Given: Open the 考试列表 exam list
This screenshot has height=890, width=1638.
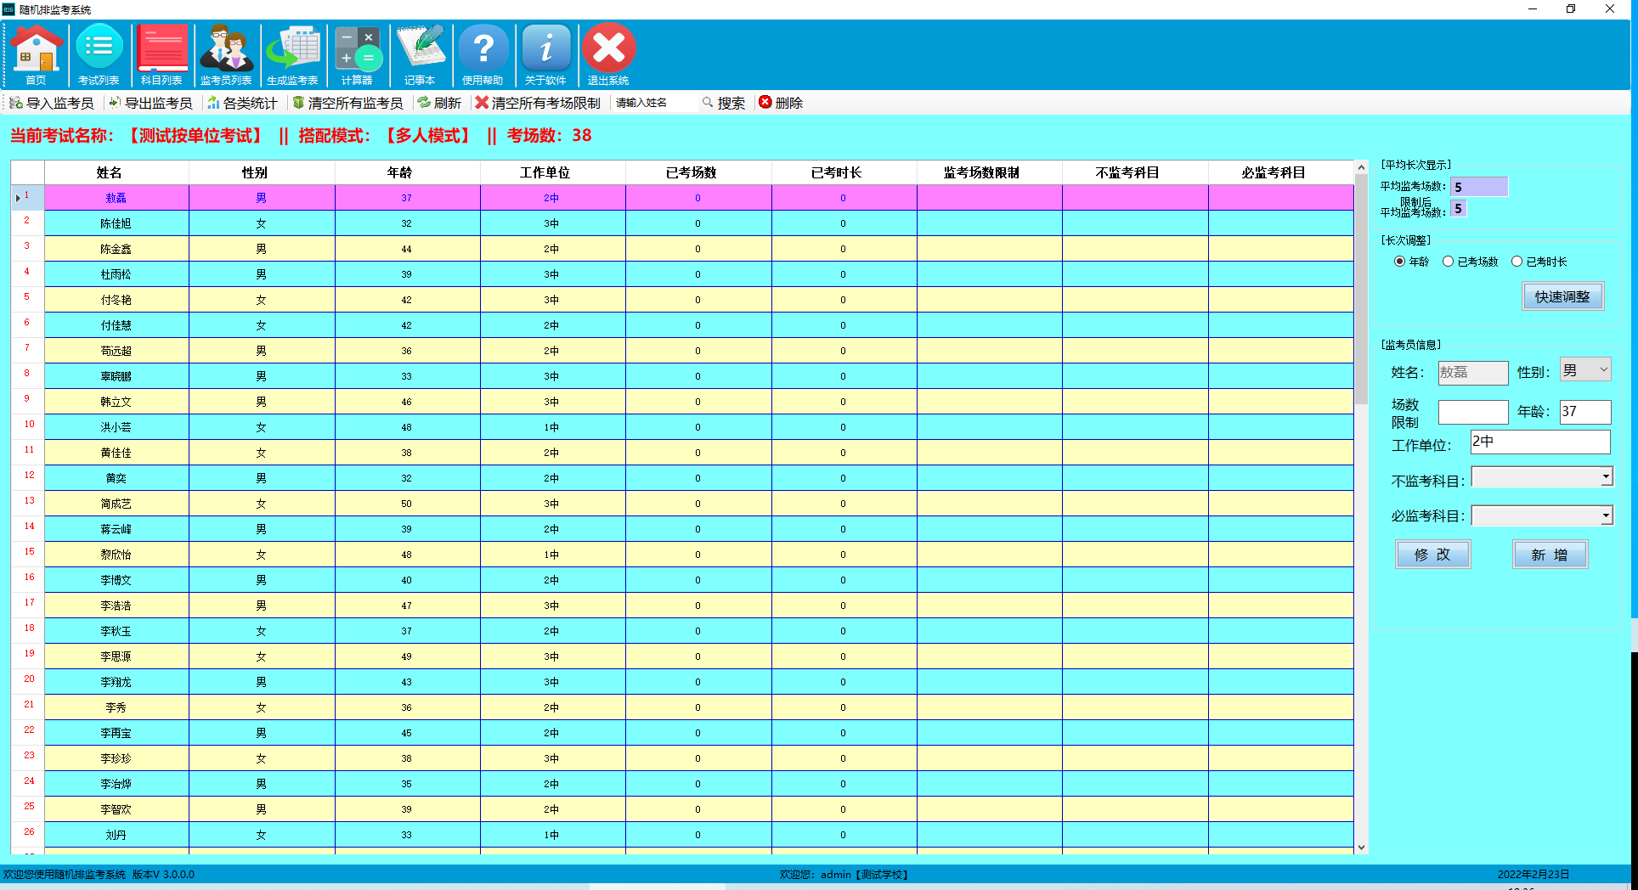Looking at the screenshot, I should pos(99,55).
